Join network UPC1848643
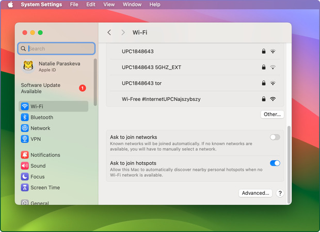 coord(195,51)
